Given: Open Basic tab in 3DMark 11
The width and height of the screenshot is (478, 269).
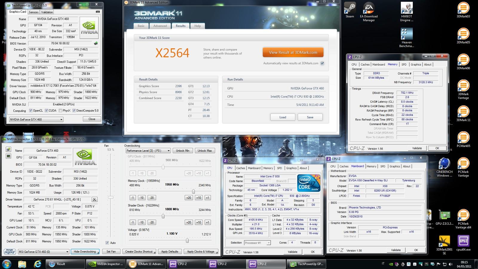Looking at the screenshot, I should coord(141,26).
